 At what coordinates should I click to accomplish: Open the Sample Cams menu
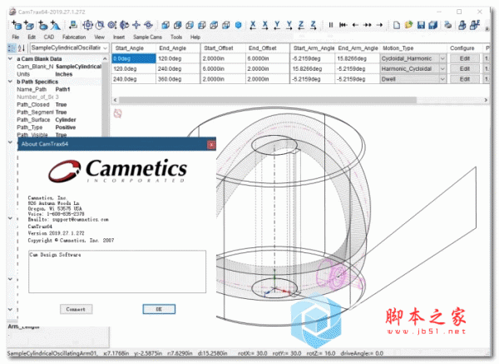(x=147, y=37)
